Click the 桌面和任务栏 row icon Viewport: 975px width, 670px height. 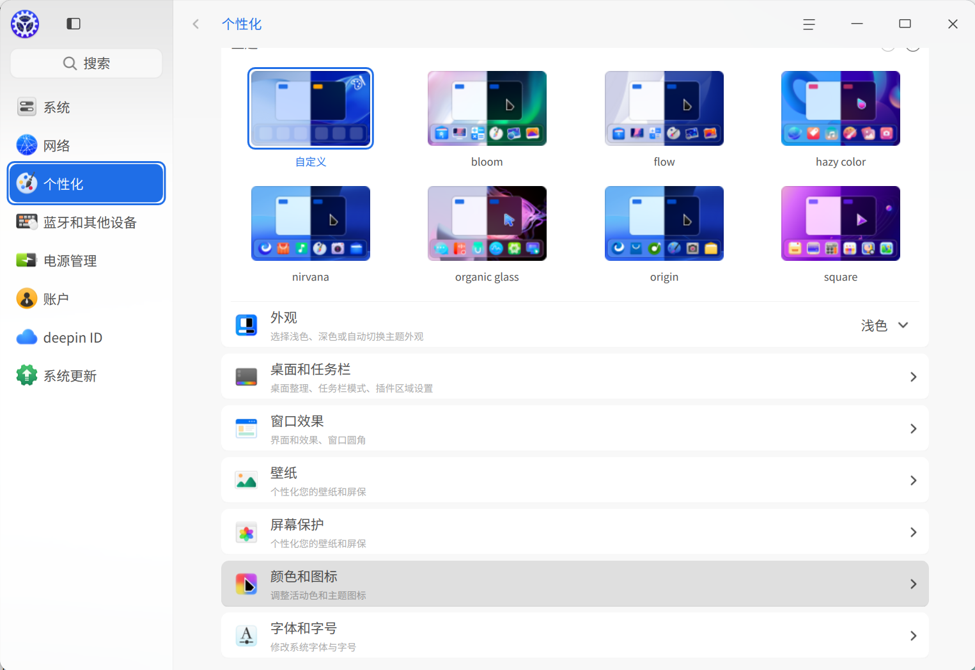click(x=246, y=377)
